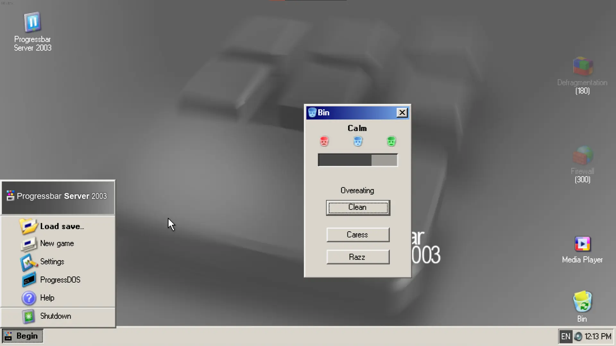616x346 pixels.
Task: Open the Bin desktop icon
Action: tap(582, 306)
